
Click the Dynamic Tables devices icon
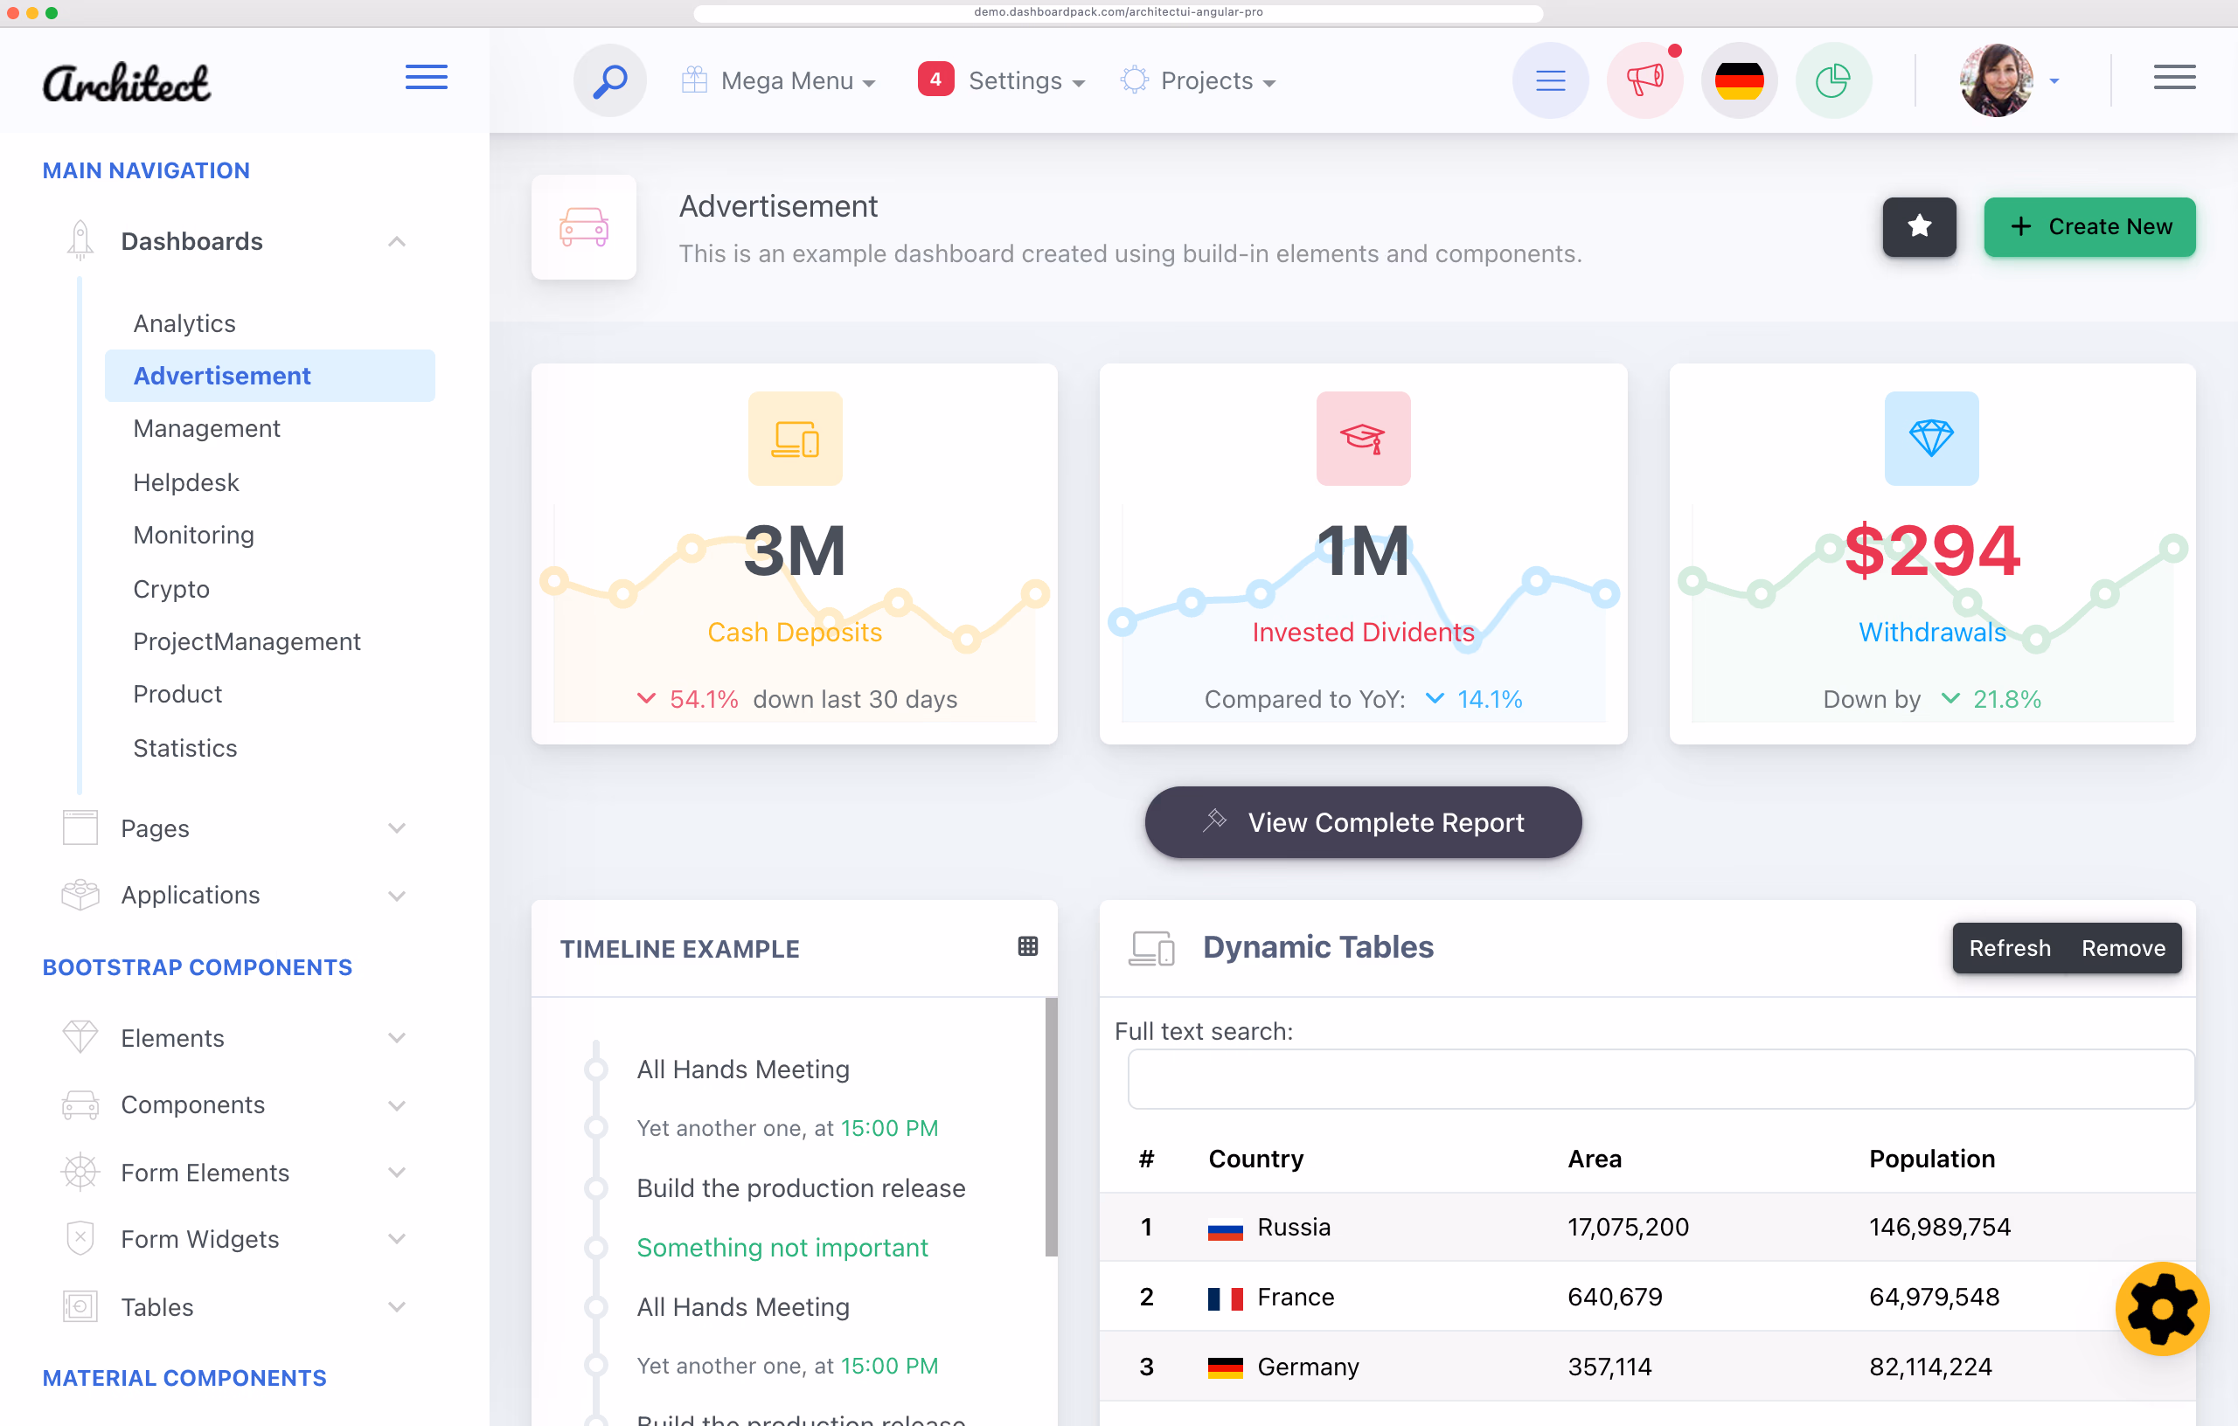click(x=1150, y=949)
